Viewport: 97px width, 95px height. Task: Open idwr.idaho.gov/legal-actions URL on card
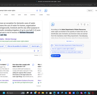point(24,83)
